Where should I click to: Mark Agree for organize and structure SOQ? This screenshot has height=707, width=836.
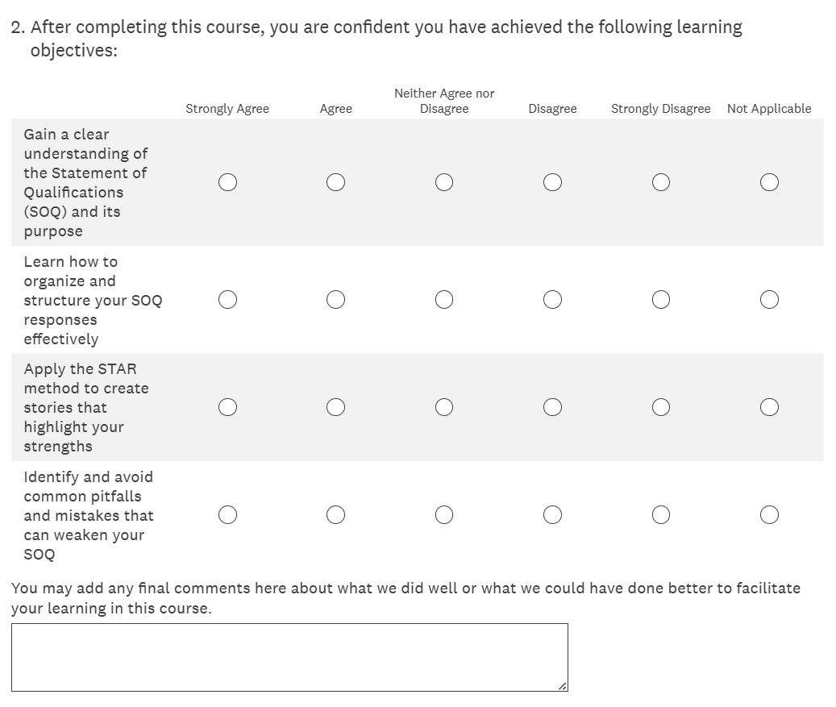coord(335,300)
